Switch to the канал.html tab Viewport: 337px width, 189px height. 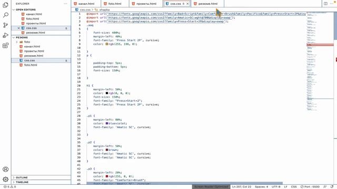pos(86,4)
